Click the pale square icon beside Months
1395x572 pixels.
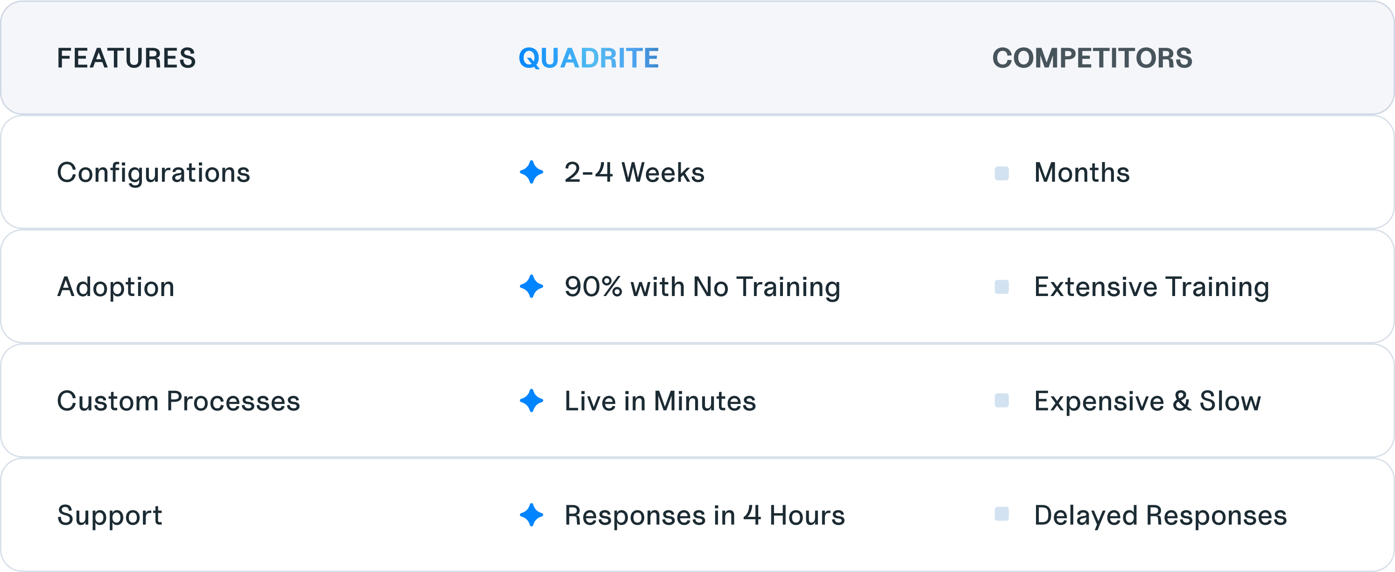[x=1002, y=173]
